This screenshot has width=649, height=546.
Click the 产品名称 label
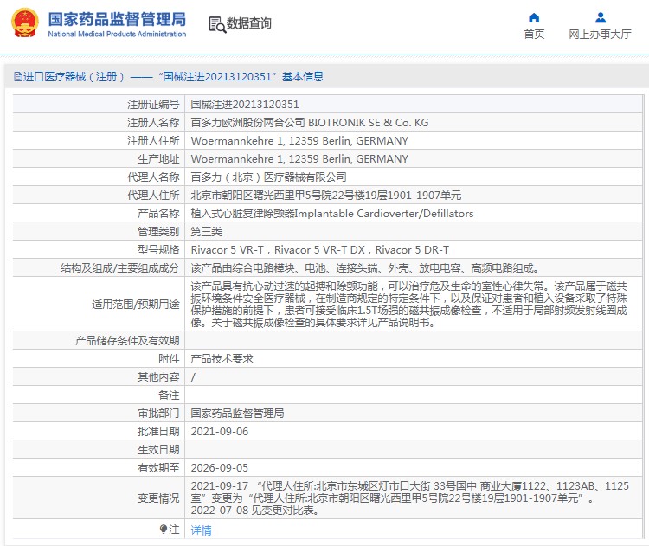click(158, 214)
